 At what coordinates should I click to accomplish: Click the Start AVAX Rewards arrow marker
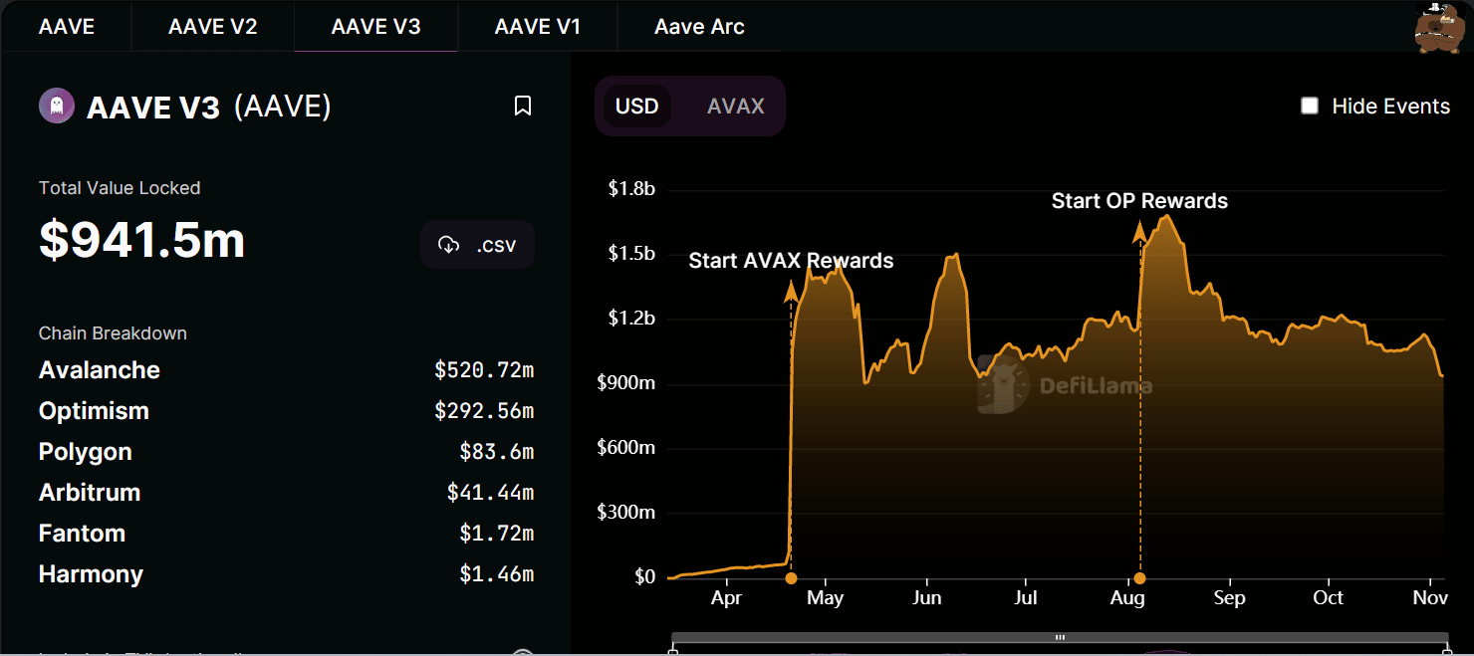tap(792, 291)
